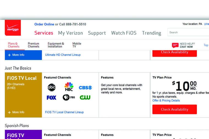Select the Mobile TV tab
This screenshot has width=209, height=139.
pyautogui.click(x=77, y=45)
